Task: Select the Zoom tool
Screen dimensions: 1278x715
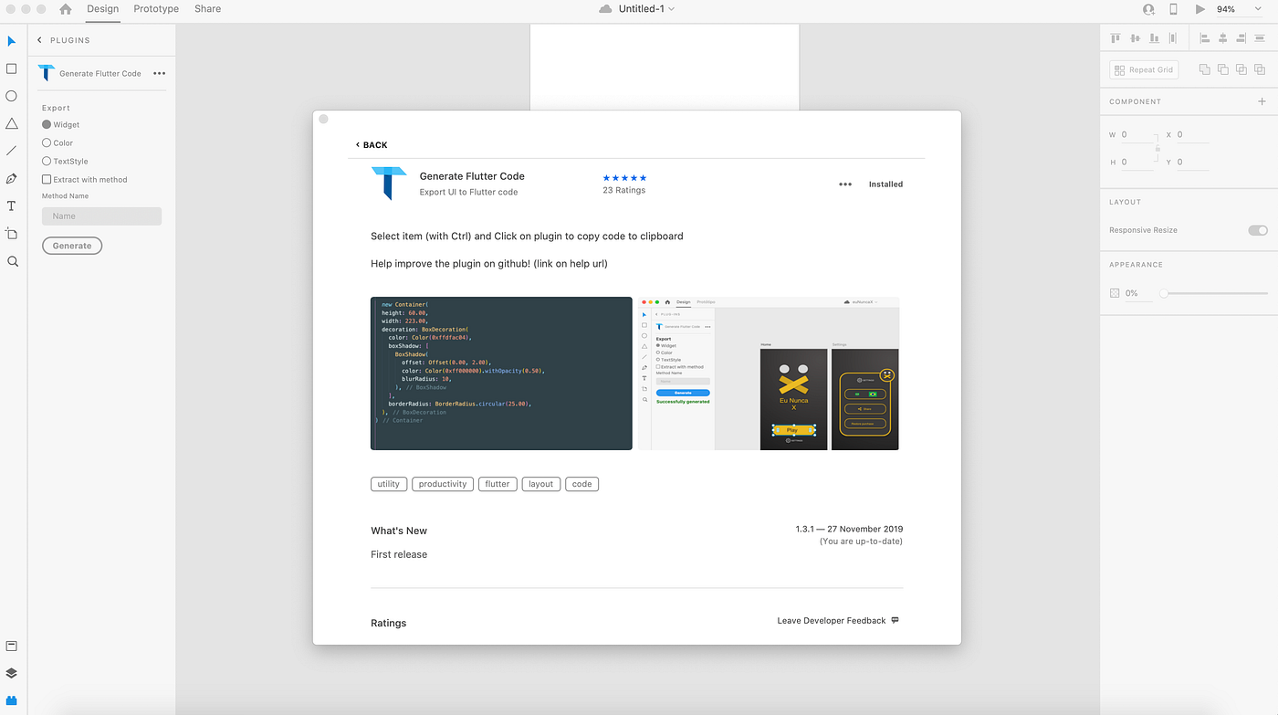Action: click(11, 261)
